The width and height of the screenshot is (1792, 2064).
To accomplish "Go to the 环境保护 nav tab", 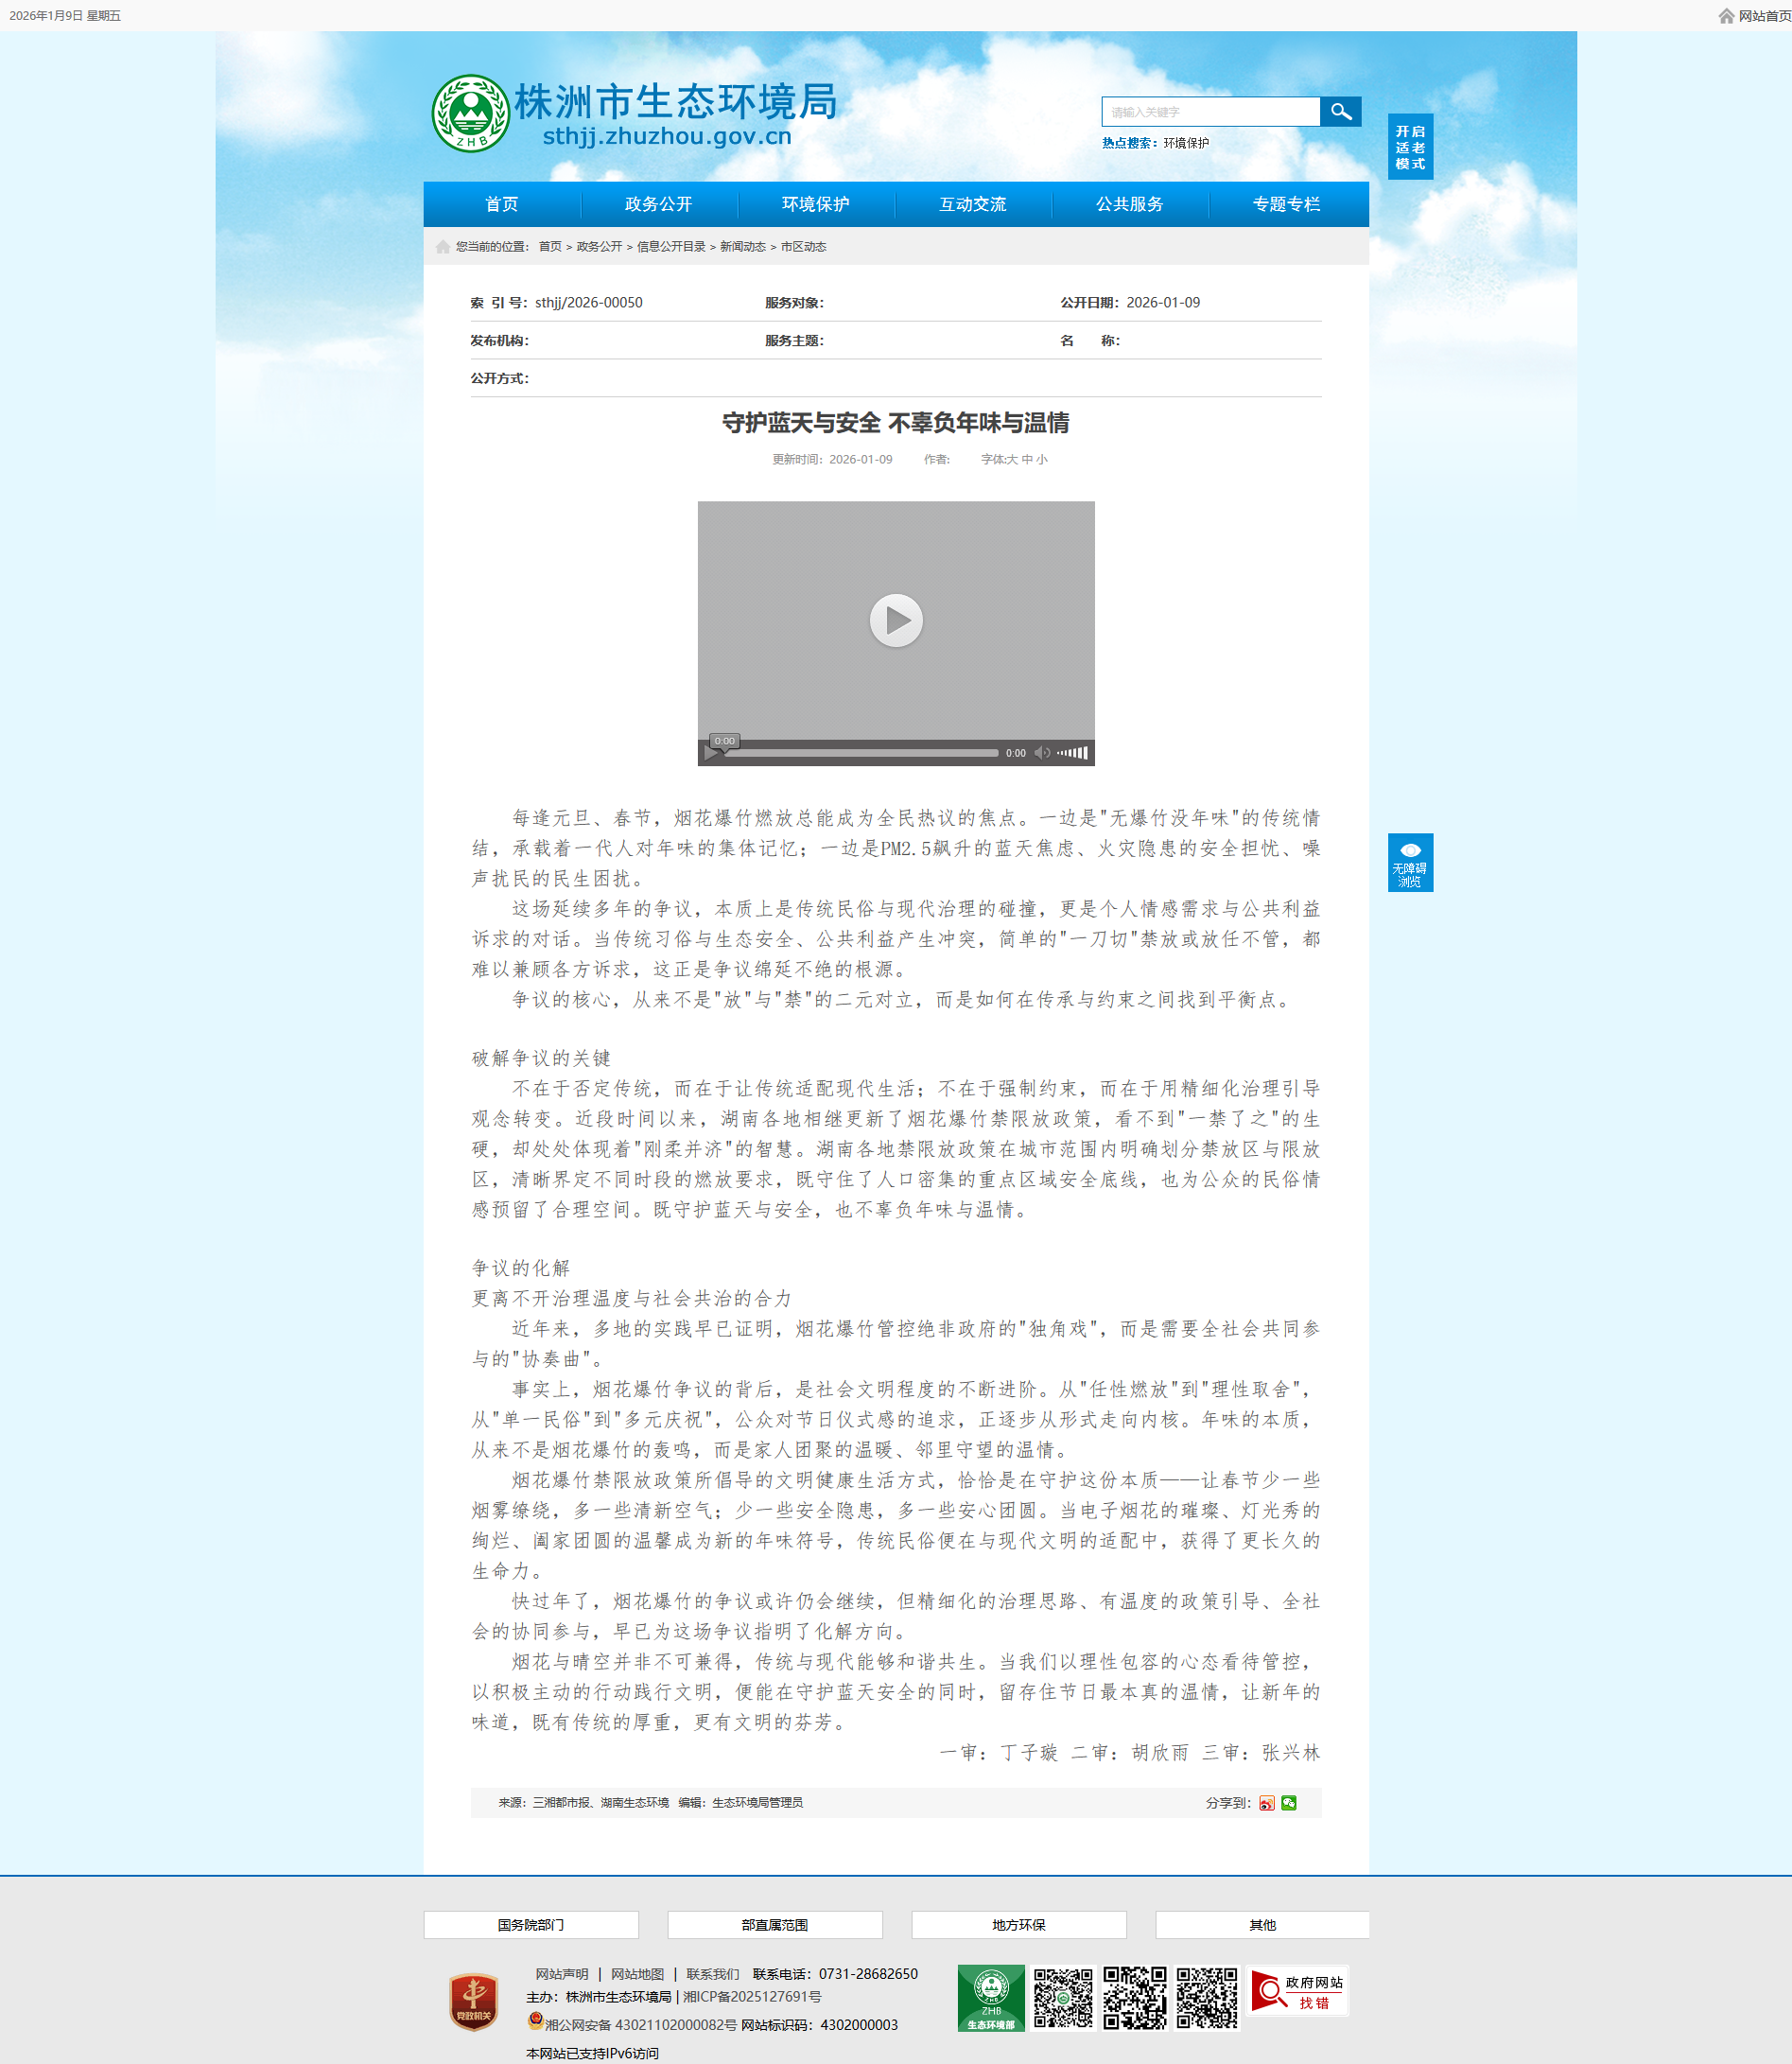I will click(x=815, y=204).
